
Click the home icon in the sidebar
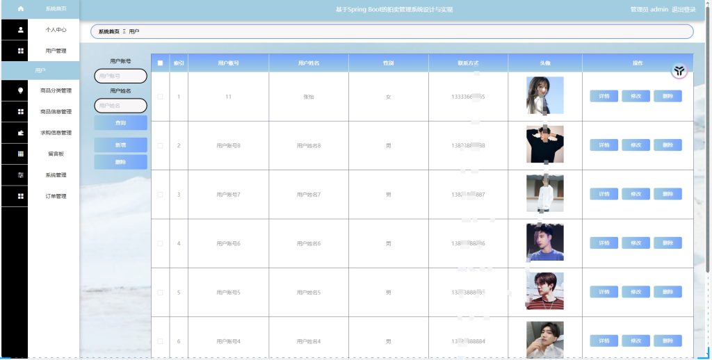(x=20, y=8)
